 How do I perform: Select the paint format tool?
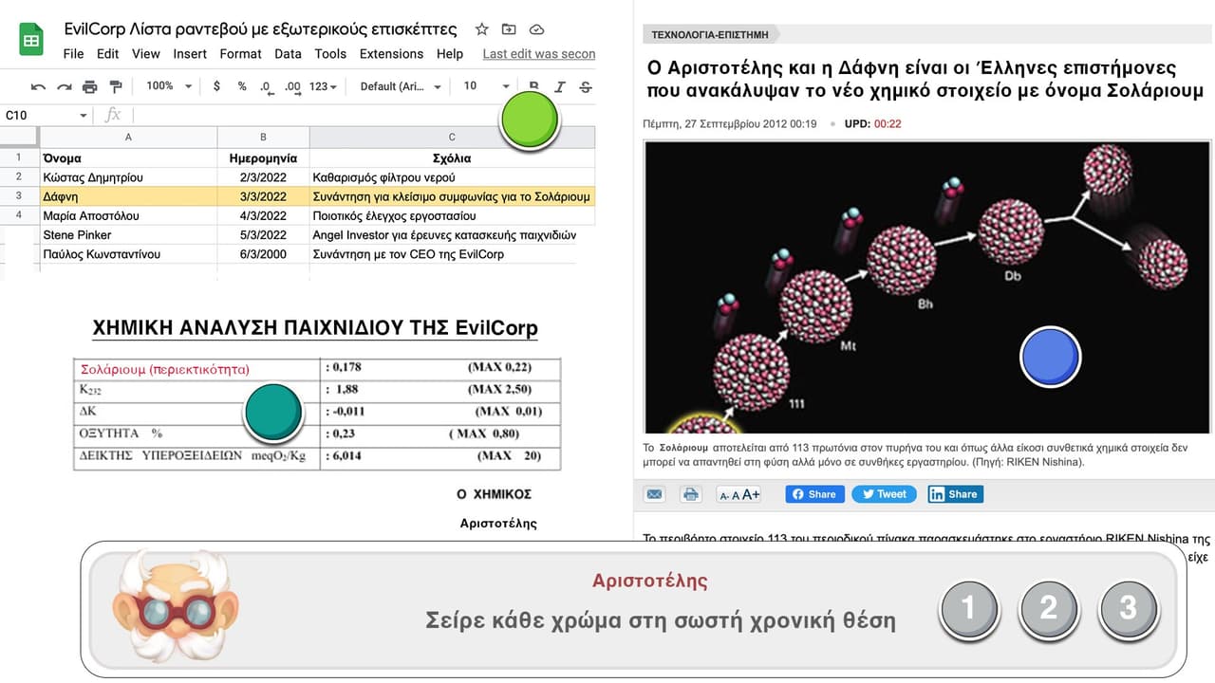pos(116,86)
